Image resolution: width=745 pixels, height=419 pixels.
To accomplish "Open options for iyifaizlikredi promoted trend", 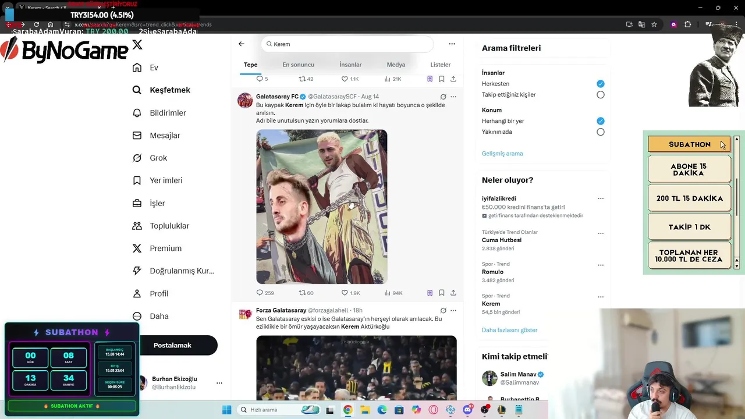I will coord(601,198).
